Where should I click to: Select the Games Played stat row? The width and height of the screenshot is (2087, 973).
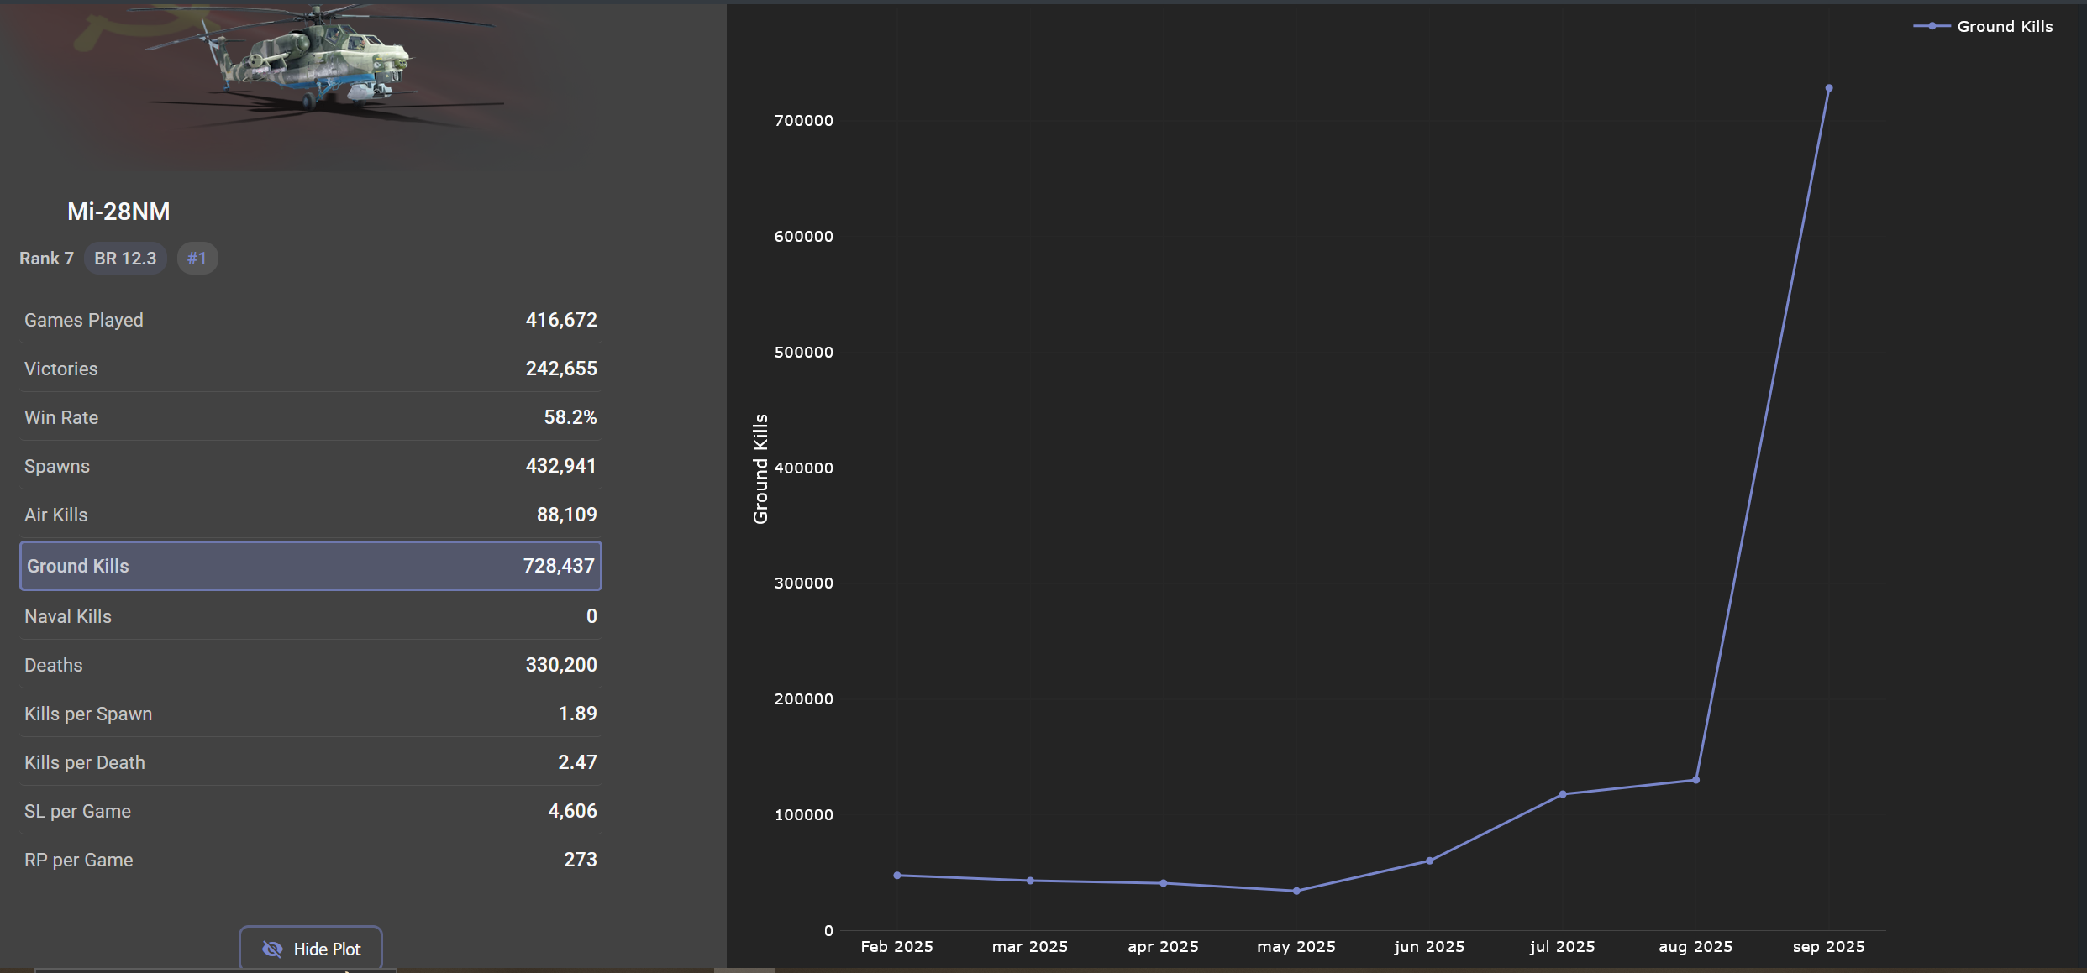point(310,320)
